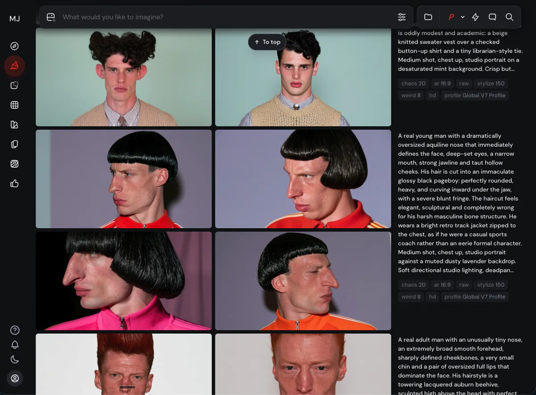Viewport: 536px width, 395px height.
Task: Click 'profile Global V7 Profile' tag under sweater vest prompt
Action: point(475,95)
